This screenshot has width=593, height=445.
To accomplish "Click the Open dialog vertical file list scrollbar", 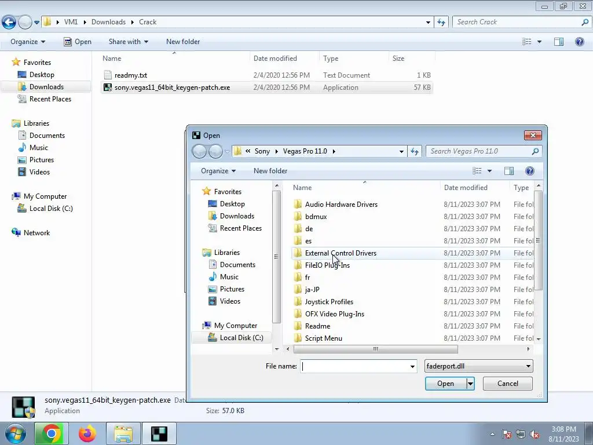I will pyautogui.click(x=538, y=240).
